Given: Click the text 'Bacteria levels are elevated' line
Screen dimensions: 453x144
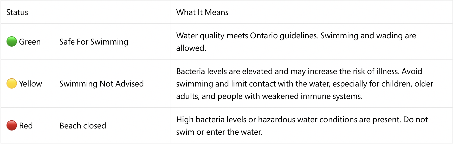Looking at the screenshot, I should 299,71.
